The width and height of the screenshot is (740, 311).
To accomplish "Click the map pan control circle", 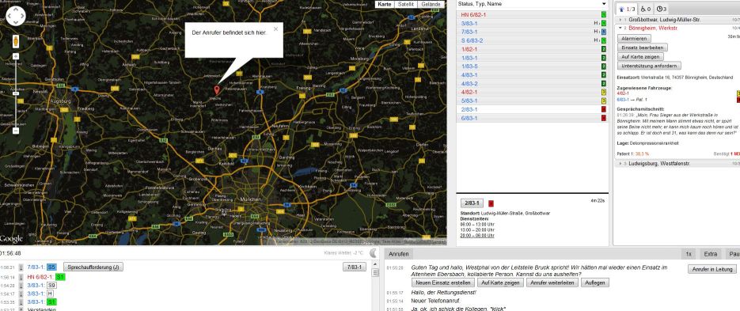I will (x=16, y=16).
